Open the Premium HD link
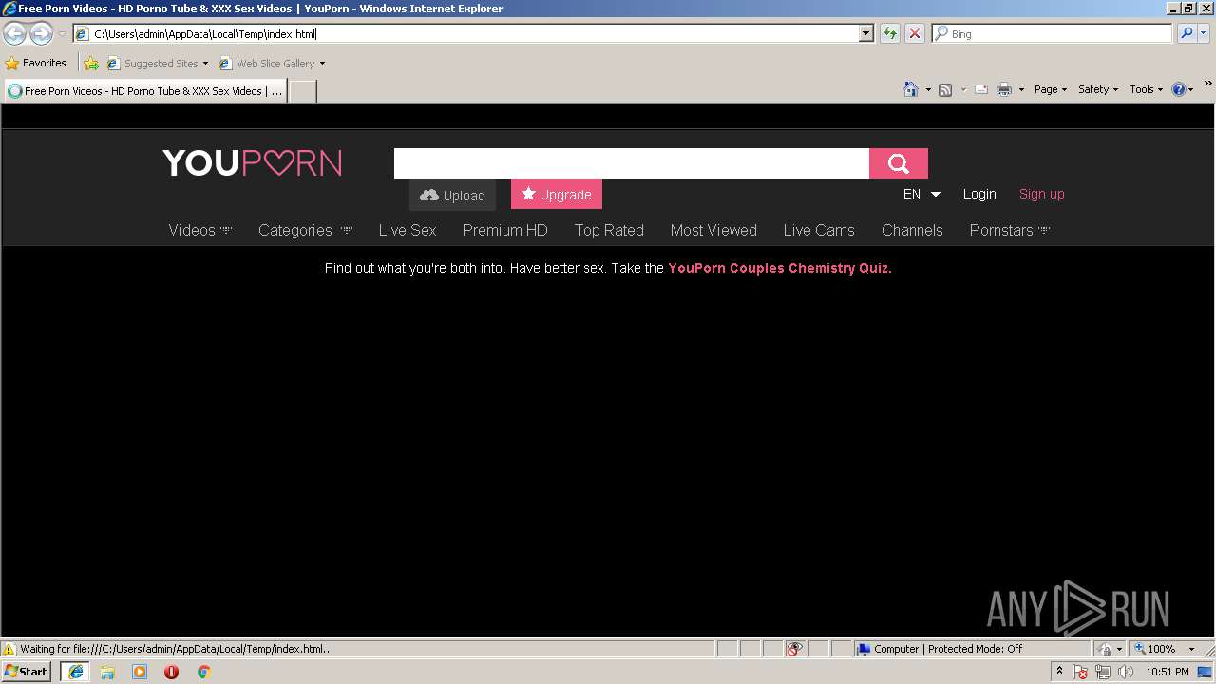 click(x=505, y=230)
